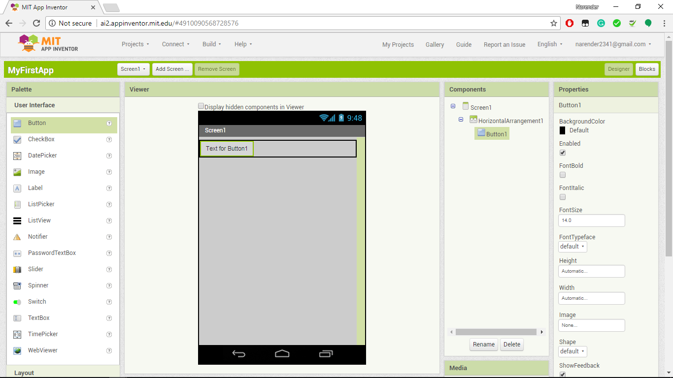Image resolution: width=673 pixels, height=378 pixels.
Task: Click the Rename component button
Action: tap(484, 345)
